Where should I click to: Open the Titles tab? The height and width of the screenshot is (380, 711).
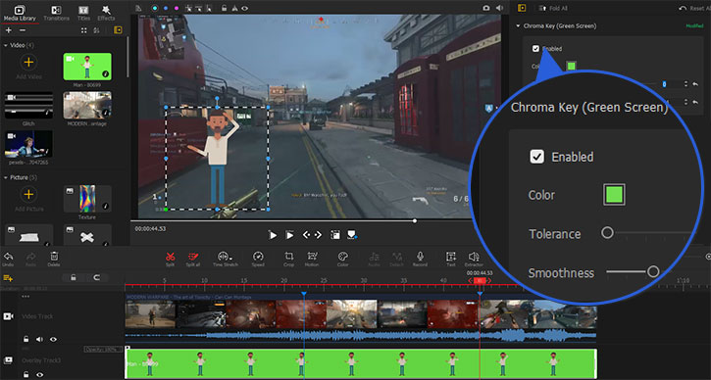(x=83, y=13)
